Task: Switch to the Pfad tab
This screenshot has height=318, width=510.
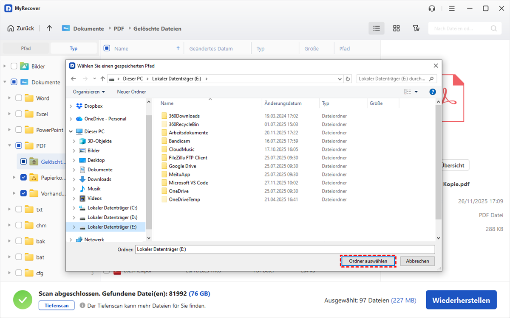Action: click(26, 48)
